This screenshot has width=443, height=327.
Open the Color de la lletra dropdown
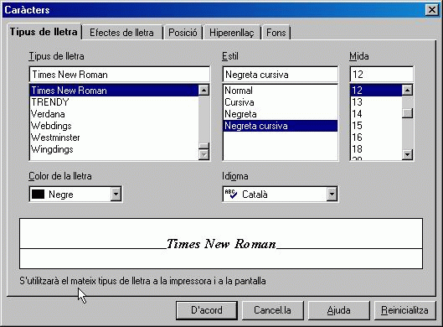click(116, 195)
